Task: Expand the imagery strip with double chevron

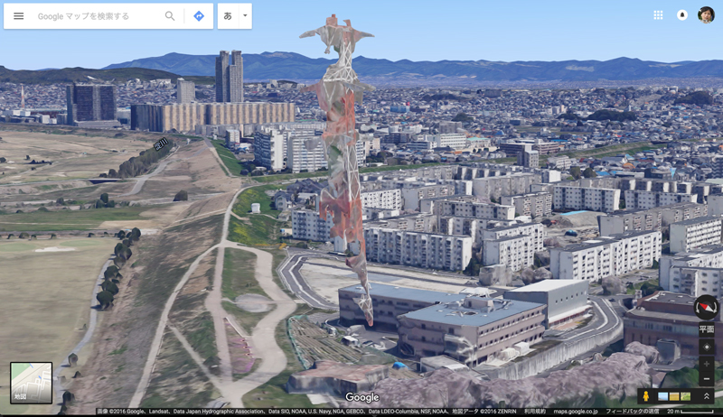Action: 706,396
